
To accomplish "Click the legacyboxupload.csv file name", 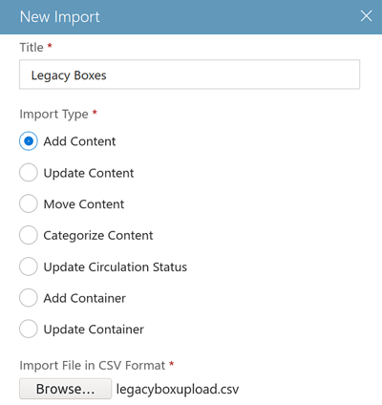I will tap(178, 389).
